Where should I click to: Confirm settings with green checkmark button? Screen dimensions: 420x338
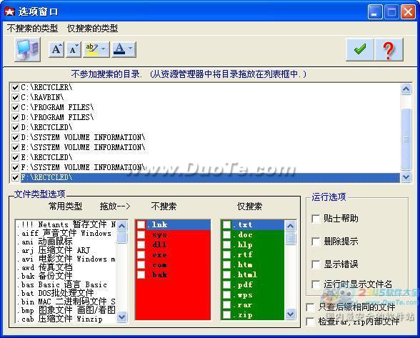coord(360,49)
